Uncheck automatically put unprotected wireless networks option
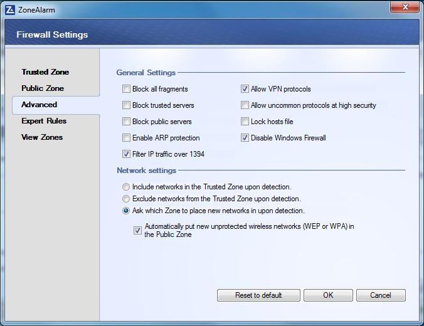This screenshot has height=326, width=424. pos(137,230)
